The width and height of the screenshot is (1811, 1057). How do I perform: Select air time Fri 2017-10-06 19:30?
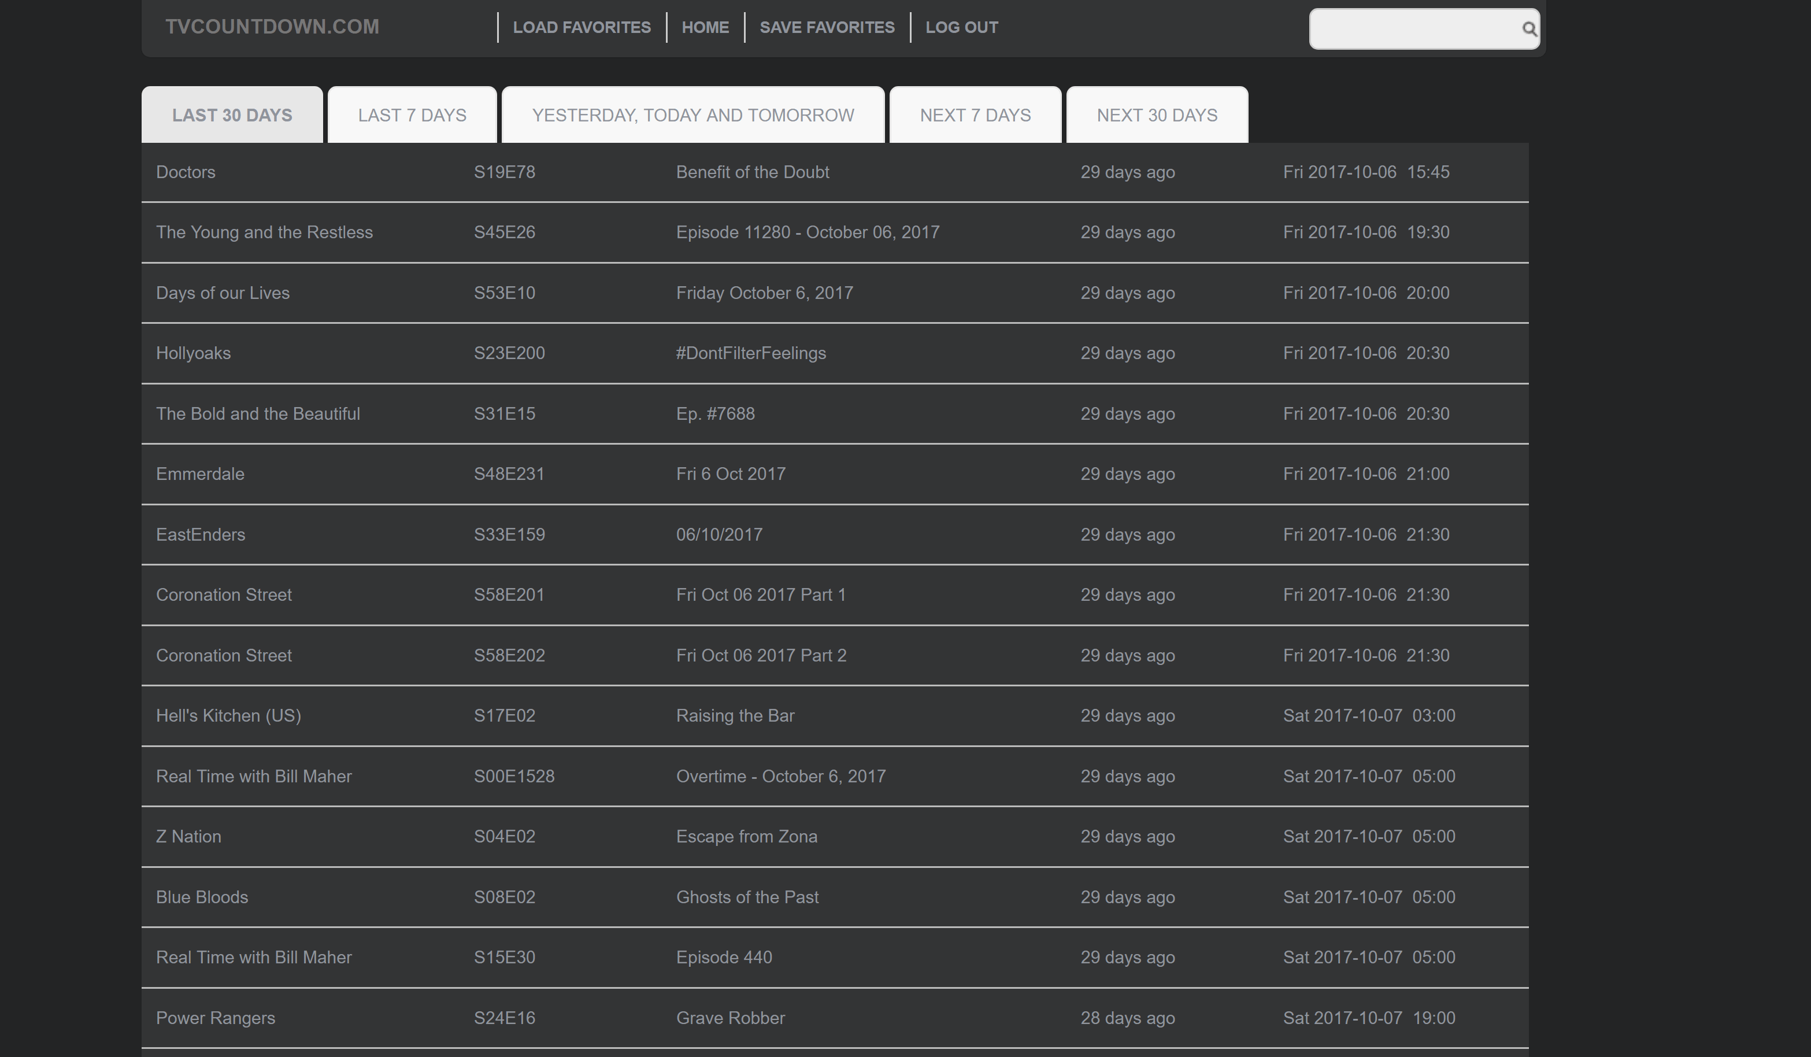tap(1366, 232)
